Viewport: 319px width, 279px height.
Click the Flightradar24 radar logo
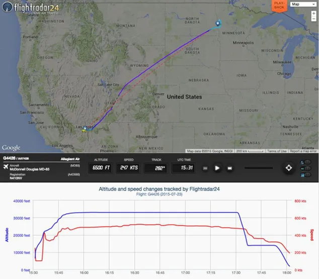[8, 7]
